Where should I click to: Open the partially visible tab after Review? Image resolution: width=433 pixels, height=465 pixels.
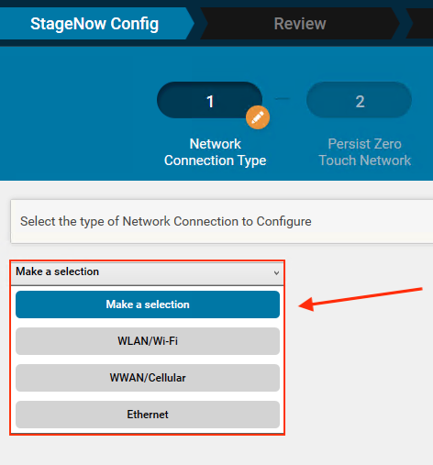419,24
